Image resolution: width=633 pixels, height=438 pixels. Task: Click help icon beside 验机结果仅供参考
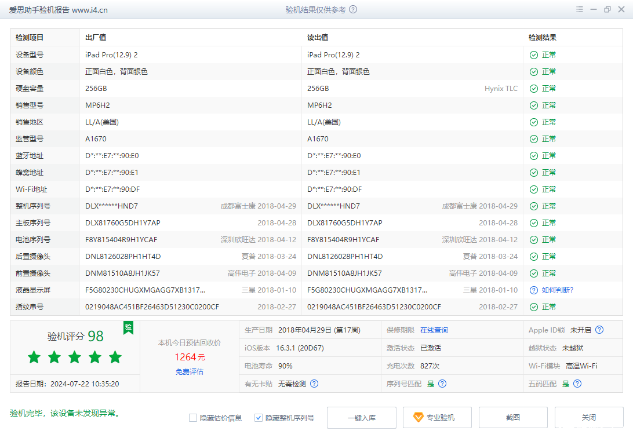tap(353, 9)
